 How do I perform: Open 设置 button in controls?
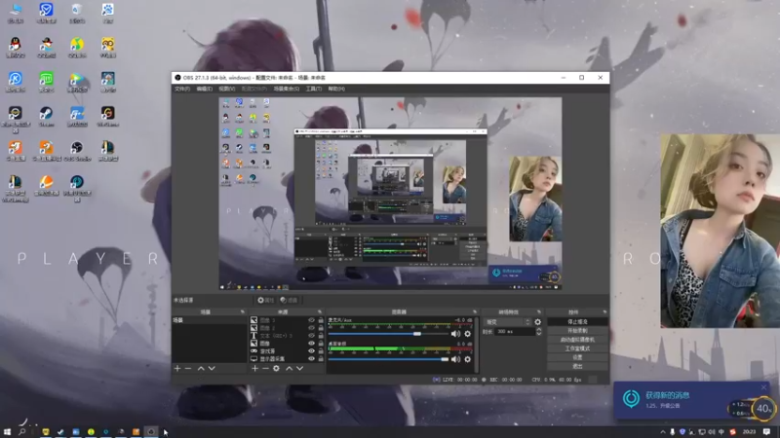pyautogui.click(x=577, y=357)
